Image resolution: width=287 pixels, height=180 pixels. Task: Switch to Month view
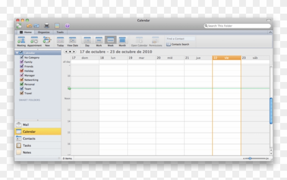pos(122,41)
